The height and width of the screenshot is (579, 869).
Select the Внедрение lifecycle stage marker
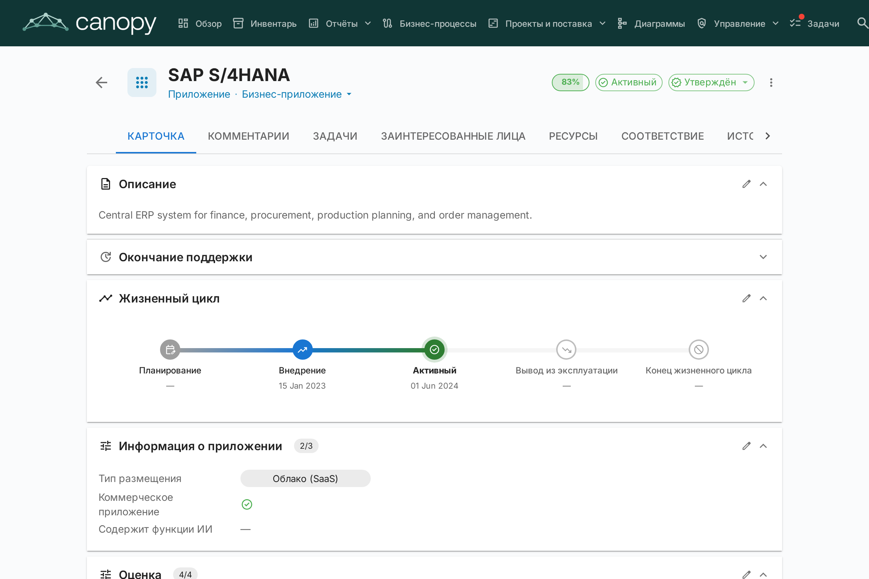pyautogui.click(x=302, y=349)
